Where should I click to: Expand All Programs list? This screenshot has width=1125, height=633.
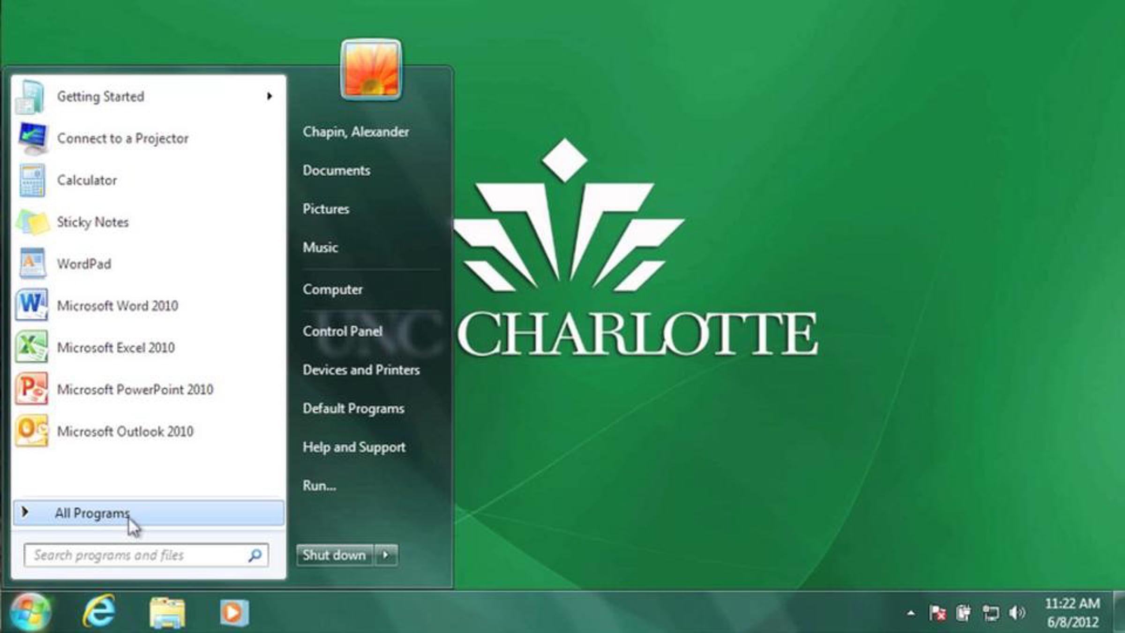[x=91, y=513]
